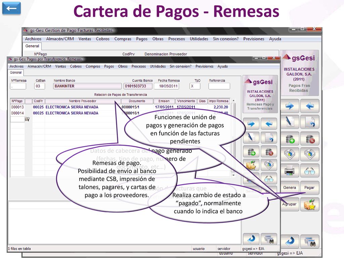Select General tab in Facturas Recibidas window
Image resolution: width=344 pixels, height=258 pixels.
[32, 46]
